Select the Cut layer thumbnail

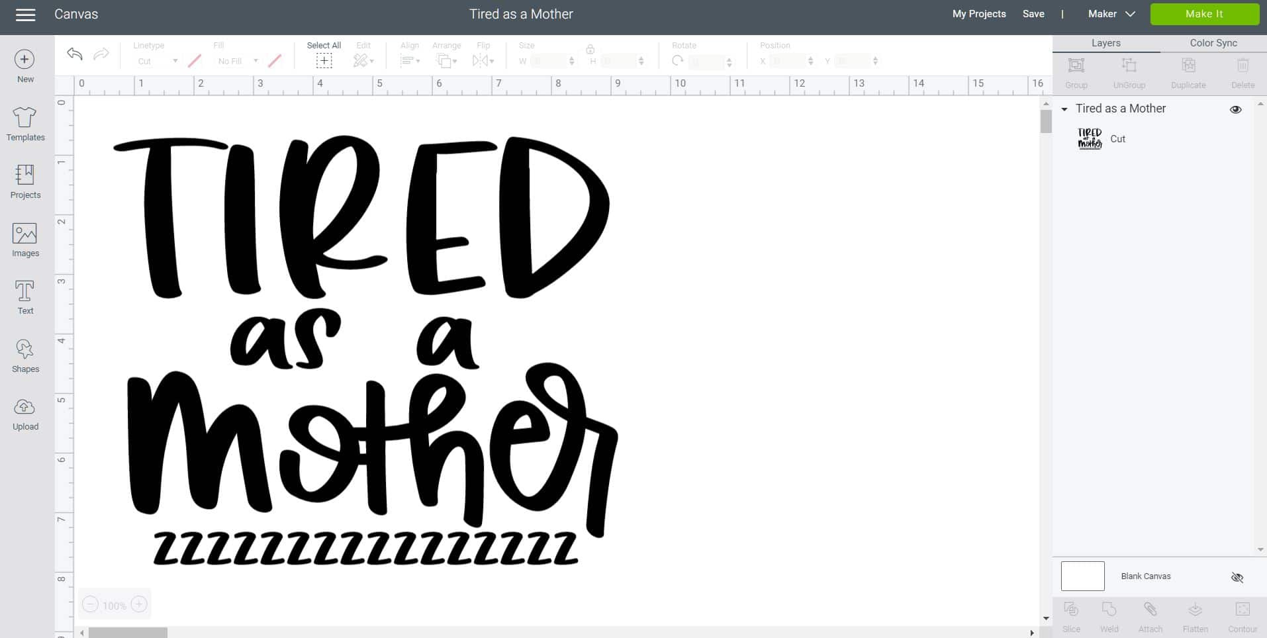[x=1089, y=139]
